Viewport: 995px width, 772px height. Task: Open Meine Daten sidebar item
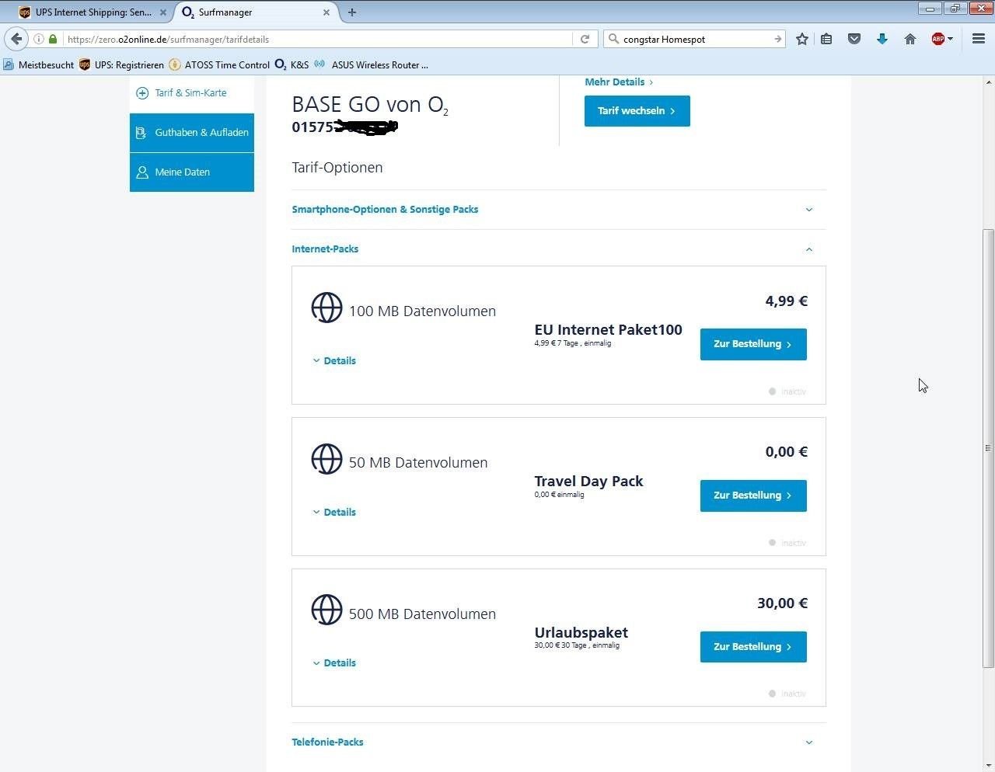pyautogui.click(x=192, y=172)
